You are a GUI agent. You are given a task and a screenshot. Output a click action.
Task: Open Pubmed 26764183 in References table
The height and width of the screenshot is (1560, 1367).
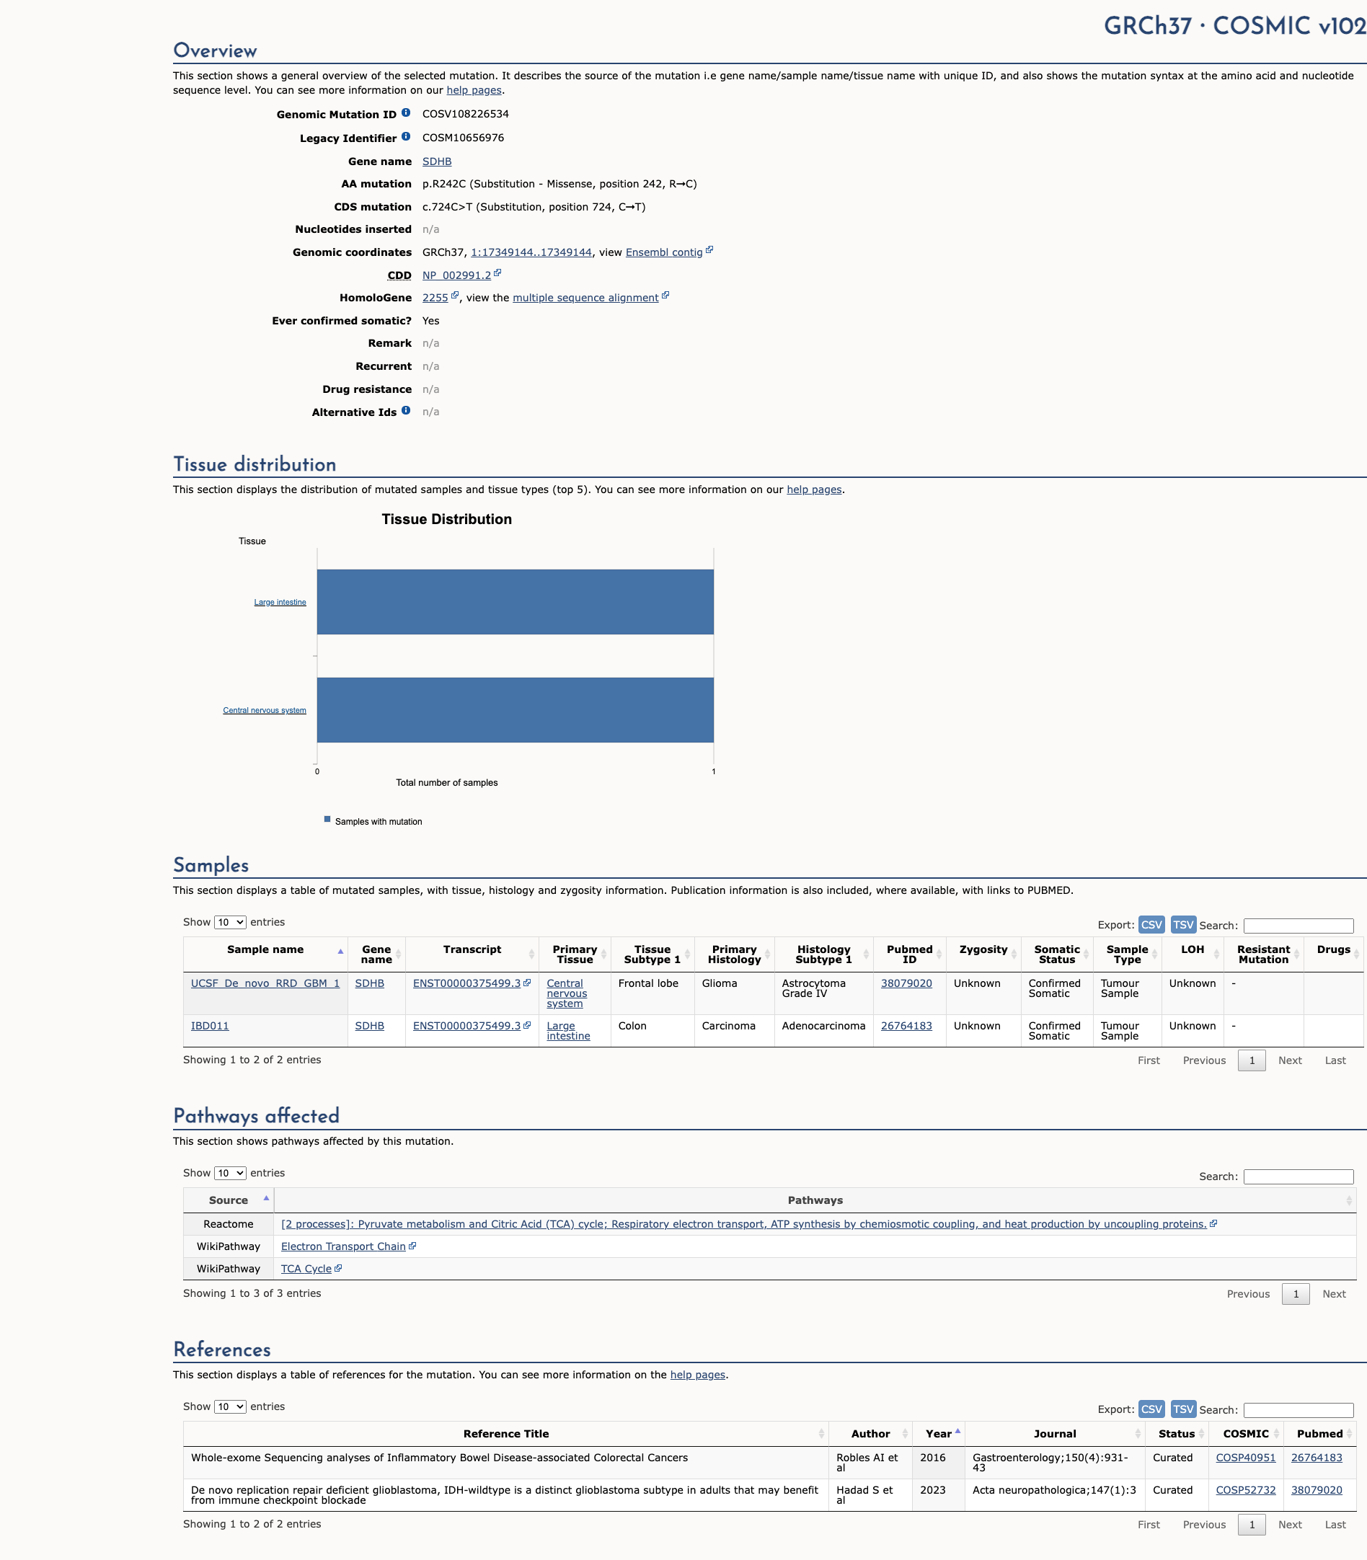click(1316, 1457)
